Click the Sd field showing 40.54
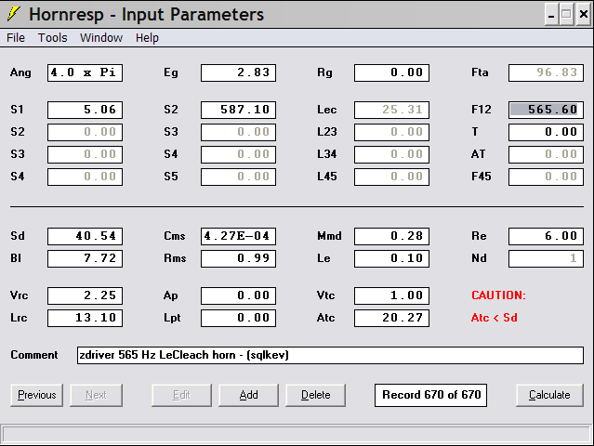594x446 pixels. (x=85, y=236)
